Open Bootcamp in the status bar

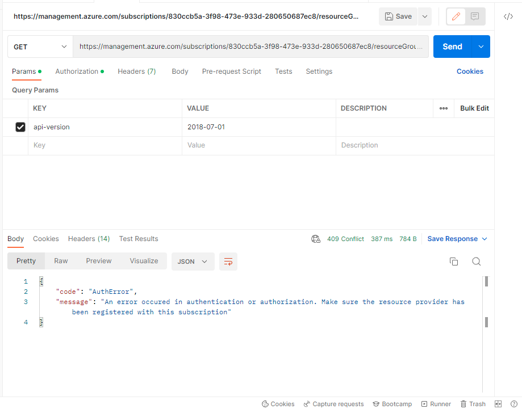pyautogui.click(x=392, y=404)
